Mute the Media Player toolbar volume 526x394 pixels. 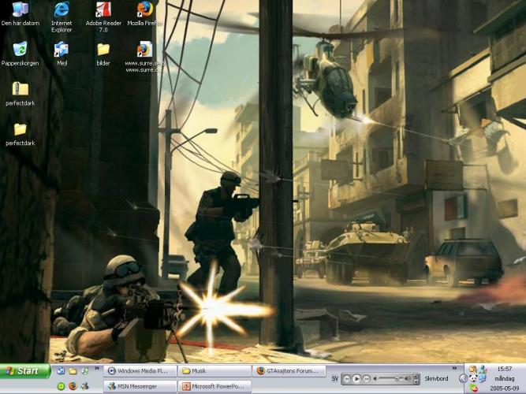tap(375, 379)
